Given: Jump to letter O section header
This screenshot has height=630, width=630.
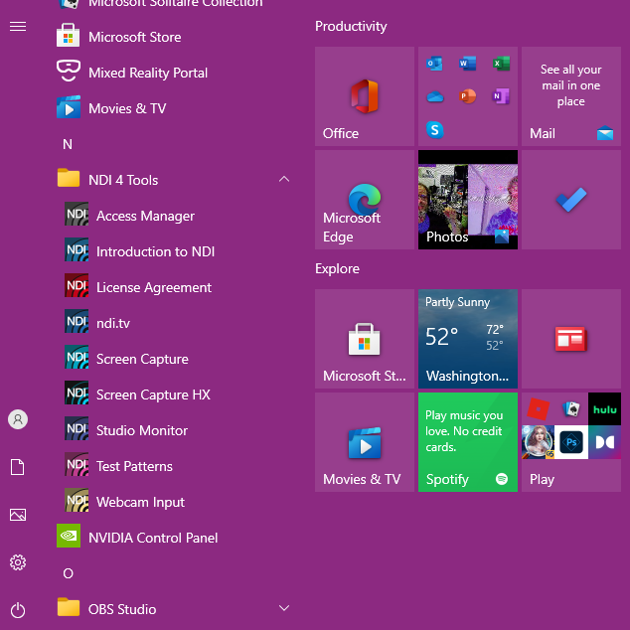Looking at the screenshot, I should coord(68,573).
